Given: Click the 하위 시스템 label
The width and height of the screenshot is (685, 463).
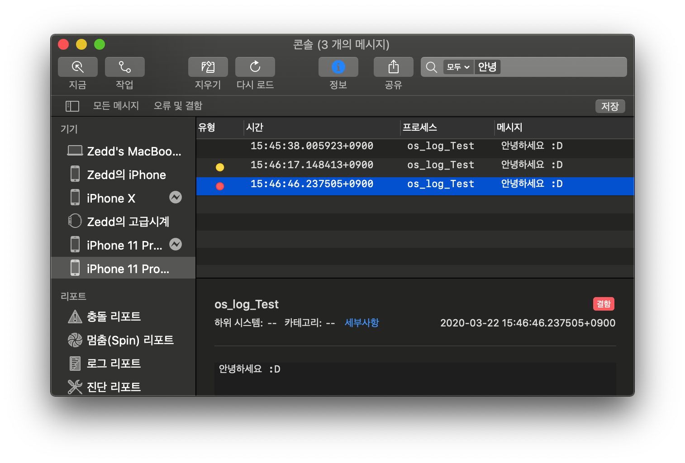Looking at the screenshot, I should click(x=238, y=323).
